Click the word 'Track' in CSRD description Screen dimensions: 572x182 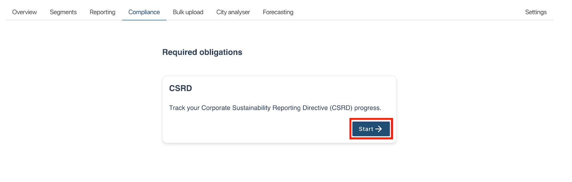coord(177,108)
